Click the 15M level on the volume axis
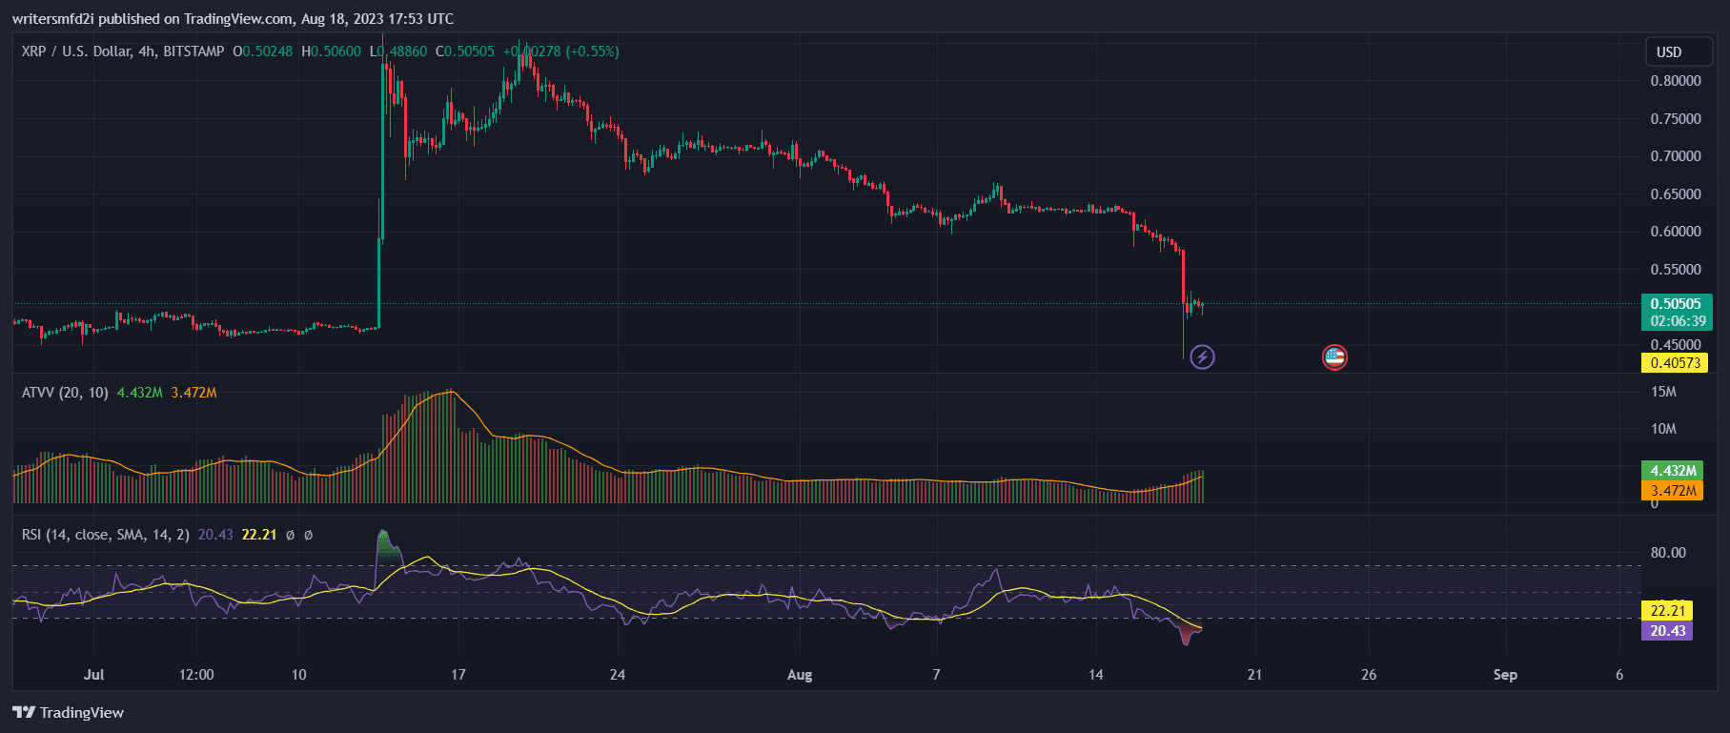The height and width of the screenshot is (733, 1730). click(x=1663, y=392)
